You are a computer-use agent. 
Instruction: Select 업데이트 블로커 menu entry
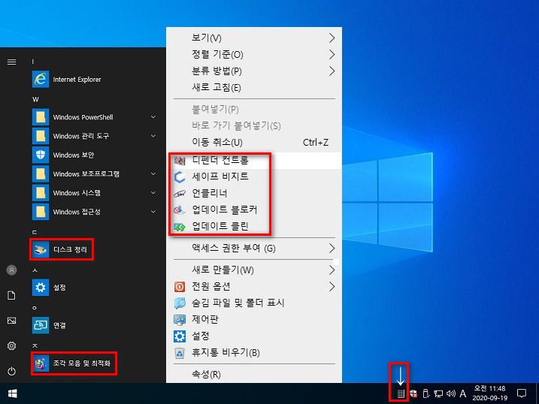coord(254,210)
